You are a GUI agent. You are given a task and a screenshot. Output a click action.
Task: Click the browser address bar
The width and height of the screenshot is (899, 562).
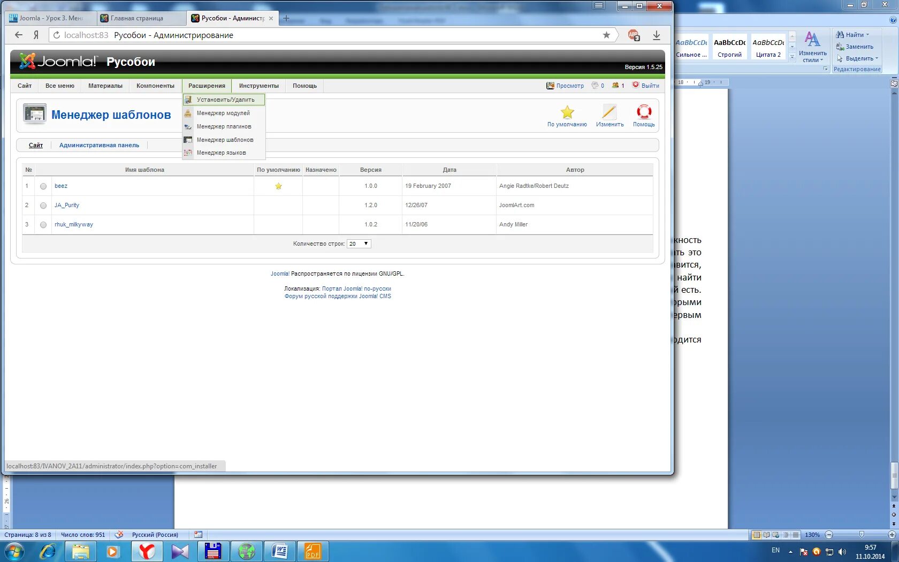pos(332,35)
